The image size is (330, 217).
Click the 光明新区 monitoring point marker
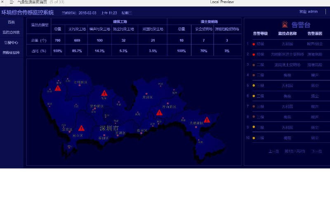click(x=80, y=85)
